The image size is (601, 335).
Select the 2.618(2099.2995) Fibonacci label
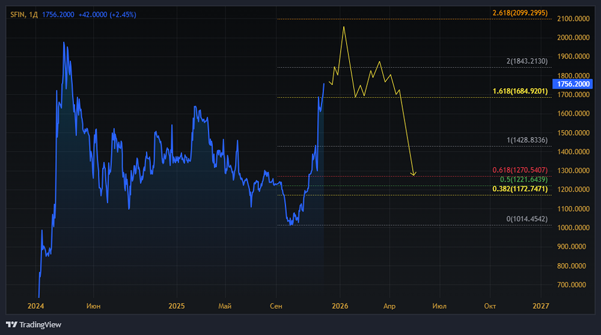coord(520,13)
